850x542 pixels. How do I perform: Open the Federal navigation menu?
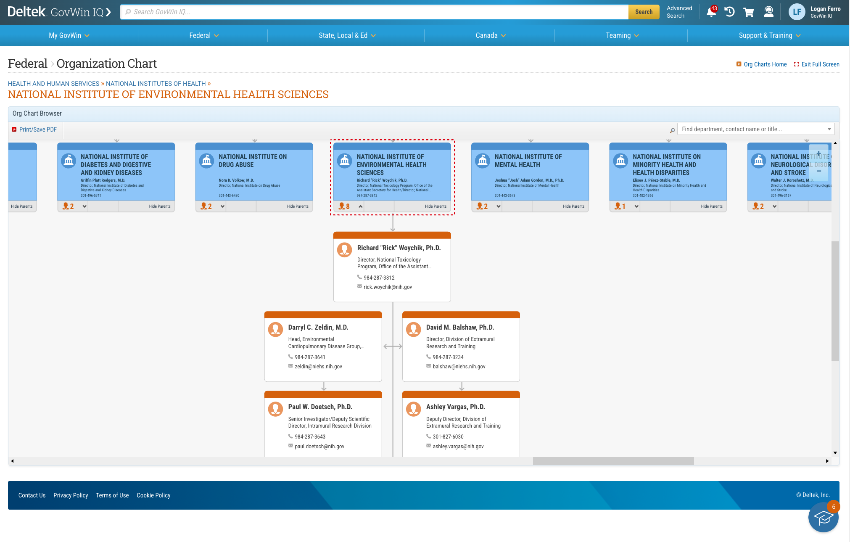tap(204, 36)
